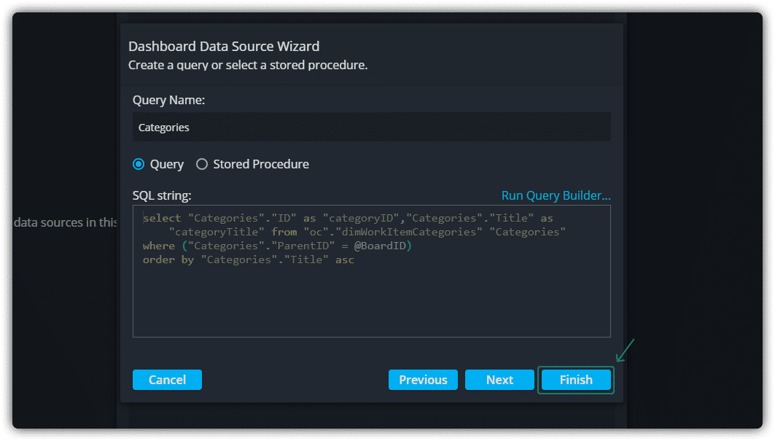
Task: Click 'Create a query or select a stored procedure.' text
Action: [248, 65]
